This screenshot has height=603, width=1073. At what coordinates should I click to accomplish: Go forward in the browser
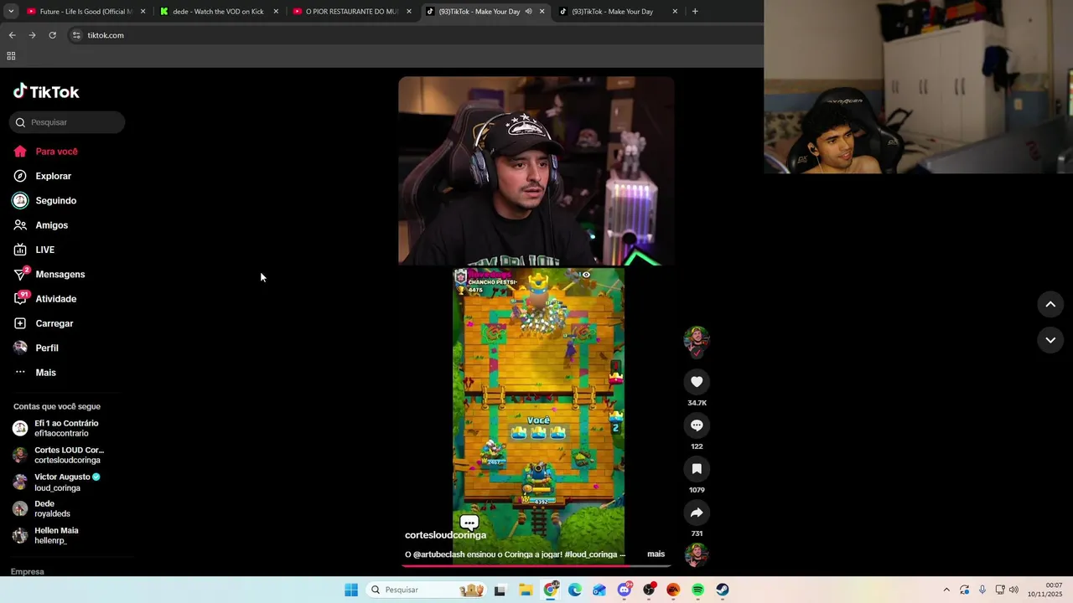[x=32, y=35]
